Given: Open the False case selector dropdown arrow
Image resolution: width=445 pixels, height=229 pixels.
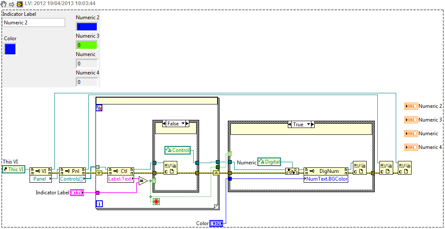Looking at the screenshot, I should coord(183,123).
